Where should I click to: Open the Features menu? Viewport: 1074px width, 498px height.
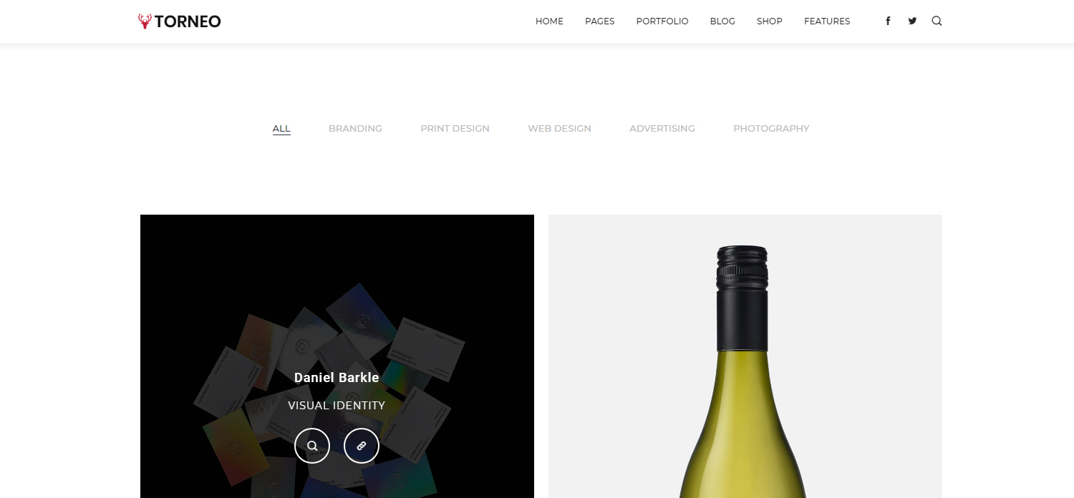(827, 21)
